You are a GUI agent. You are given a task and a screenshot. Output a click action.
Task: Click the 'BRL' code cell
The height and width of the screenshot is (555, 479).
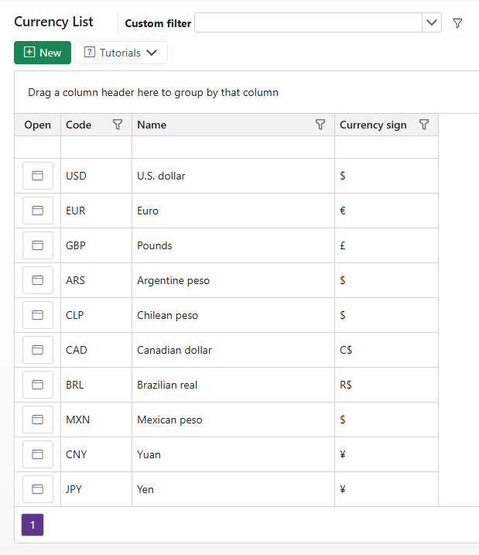[x=96, y=385]
